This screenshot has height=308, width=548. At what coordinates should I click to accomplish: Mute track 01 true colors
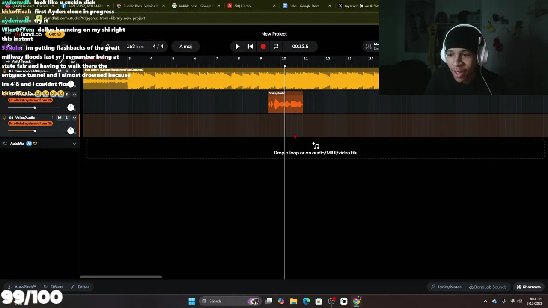click(x=60, y=71)
